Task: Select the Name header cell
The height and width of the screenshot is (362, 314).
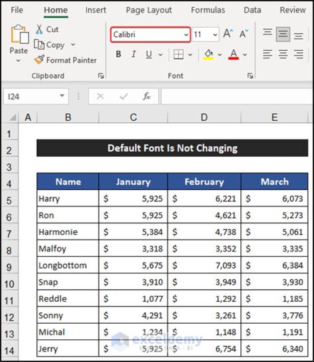Action: point(68,182)
